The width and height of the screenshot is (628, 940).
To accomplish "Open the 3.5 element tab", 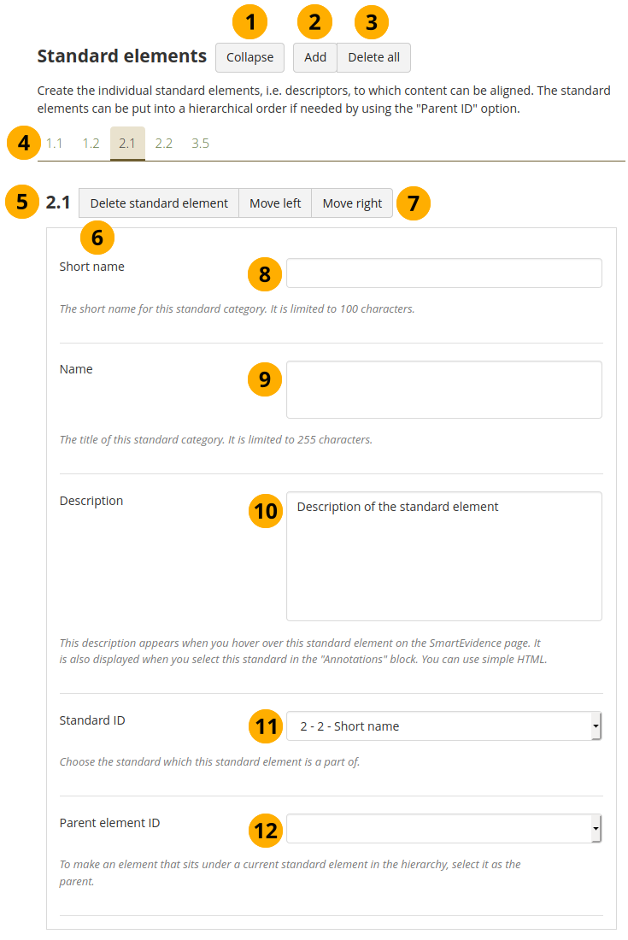I will click(200, 144).
